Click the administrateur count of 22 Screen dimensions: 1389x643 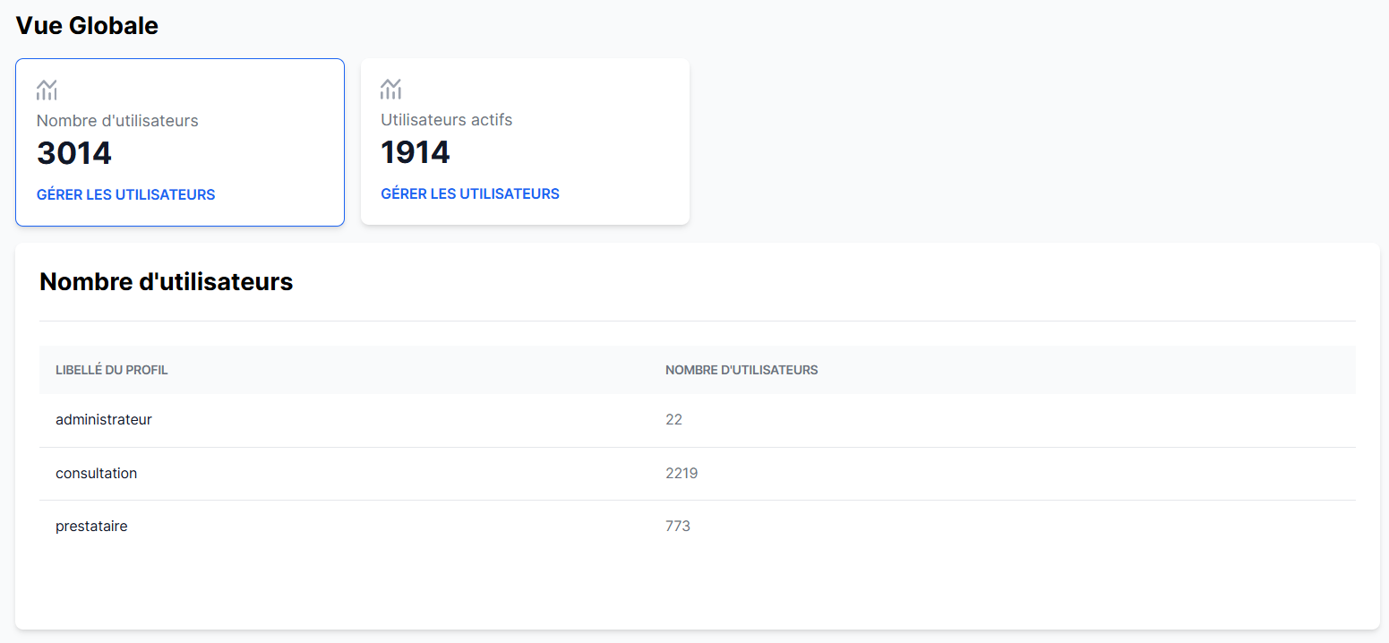pos(673,419)
